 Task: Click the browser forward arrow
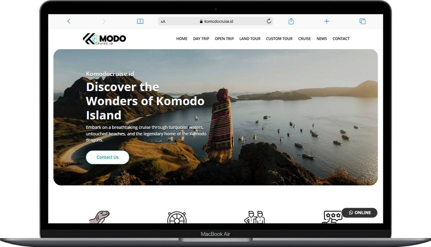(x=104, y=22)
